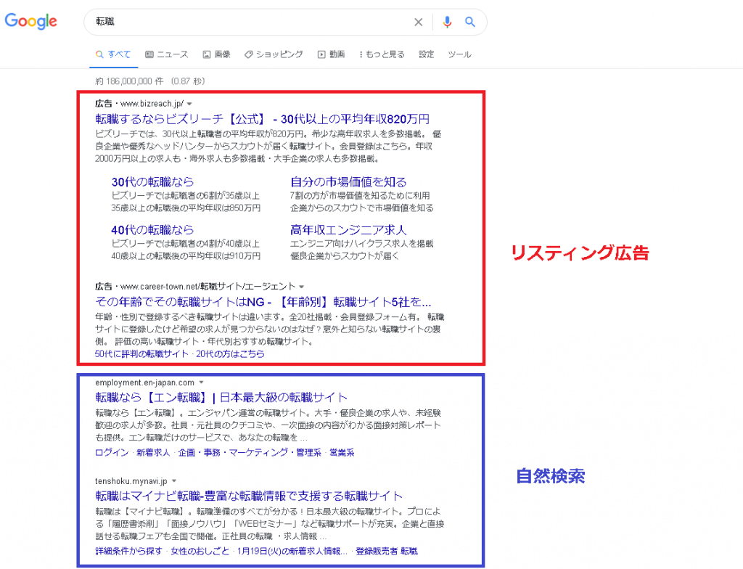
Task: Open sitelink 自分の市場価値を知る
Action: click(348, 181)
